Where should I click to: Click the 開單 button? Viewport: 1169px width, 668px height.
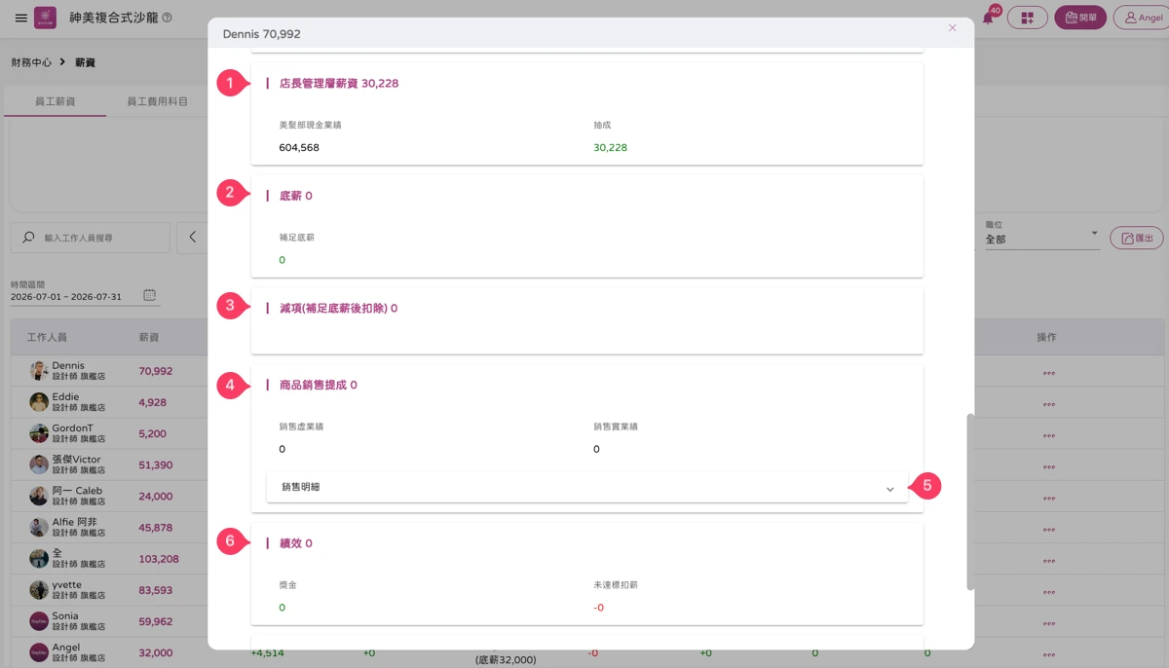click(x=1080, y=18)
